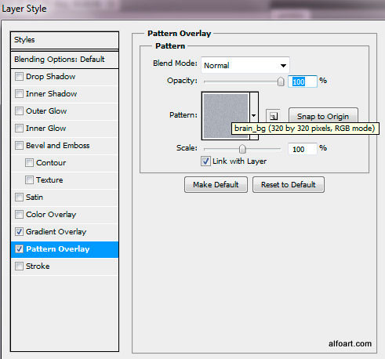Create new preset from current pattern icon
Viewport: 385px width, 359px height.
pos(273,116)
